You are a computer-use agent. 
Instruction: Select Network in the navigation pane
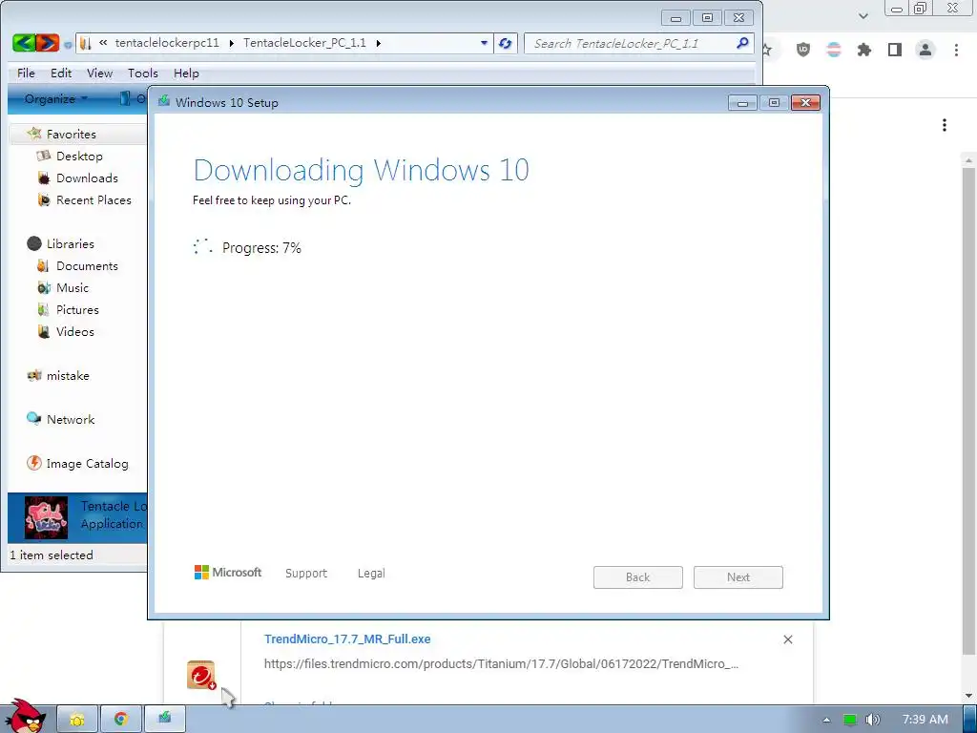[71, 420]
